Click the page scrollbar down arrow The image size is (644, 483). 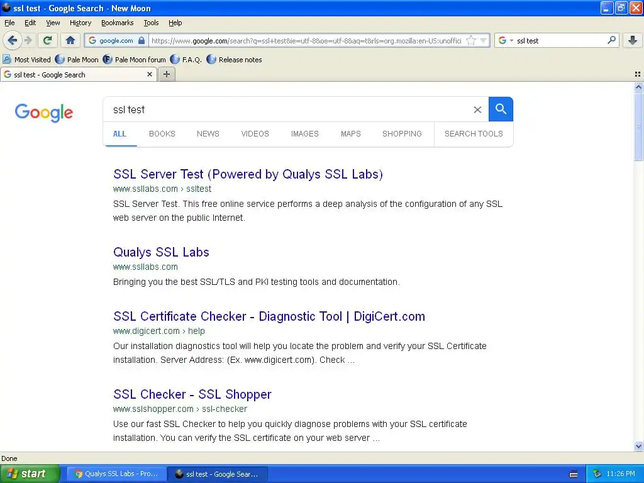point(638,446)
